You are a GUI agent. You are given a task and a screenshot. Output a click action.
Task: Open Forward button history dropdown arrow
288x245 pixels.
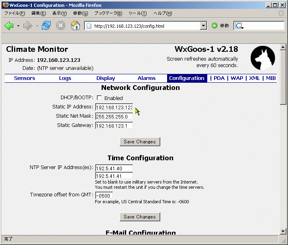[37, 26]
